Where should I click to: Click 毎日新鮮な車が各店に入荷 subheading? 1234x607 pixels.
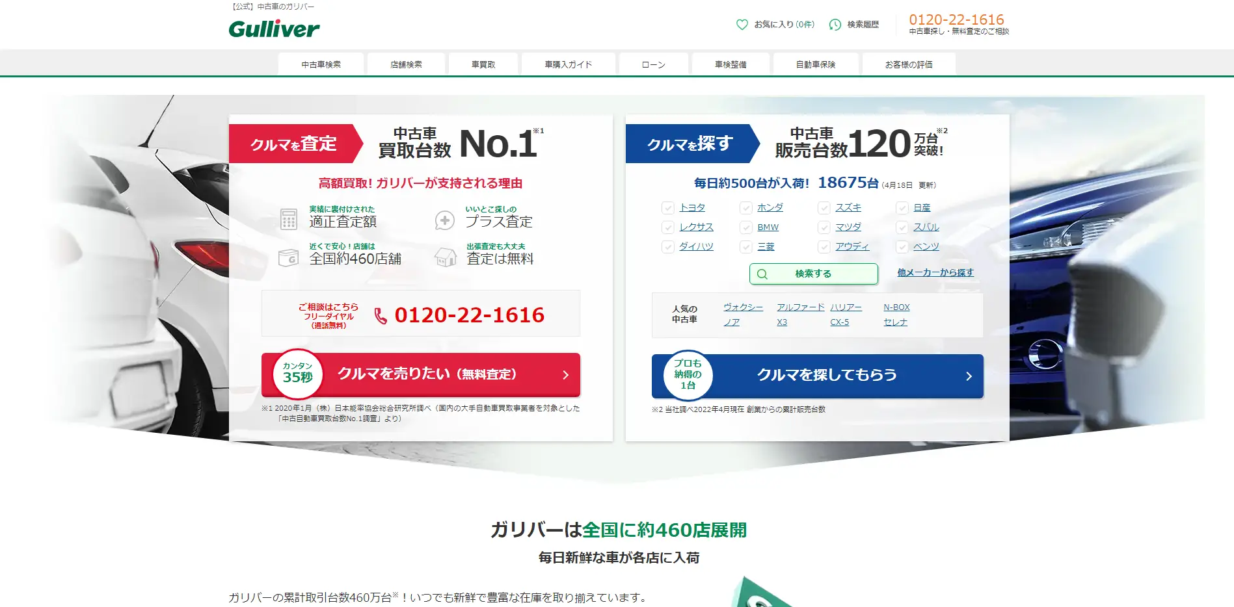coord(619,558)
